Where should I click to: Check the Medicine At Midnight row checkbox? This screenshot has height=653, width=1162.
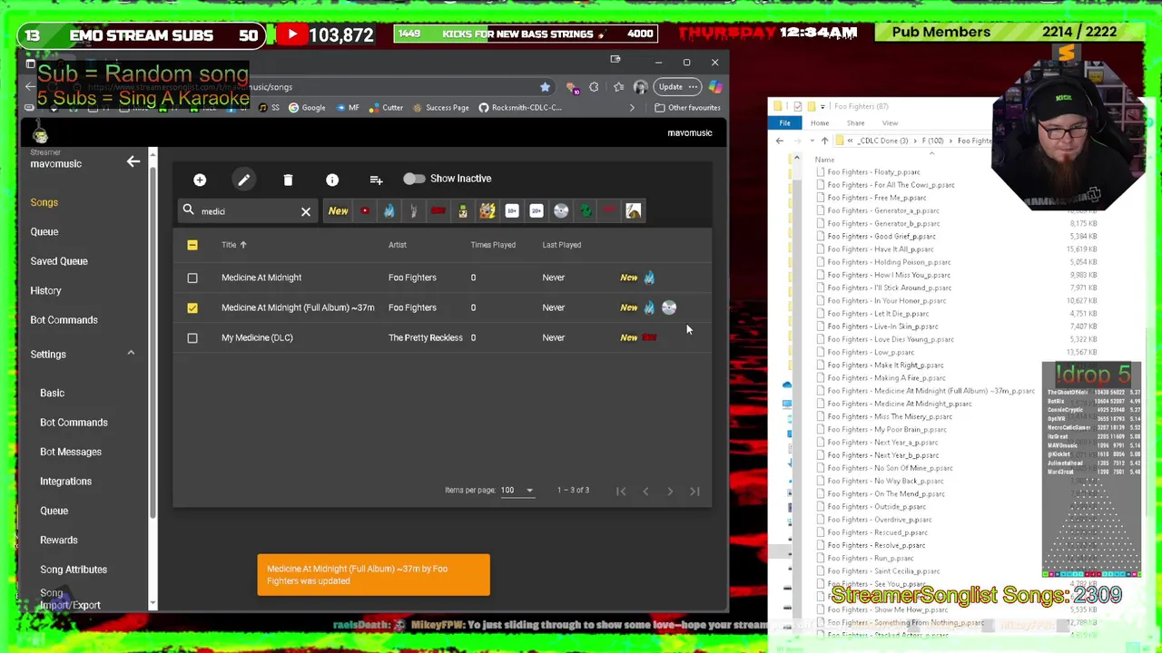pos(192,278)
